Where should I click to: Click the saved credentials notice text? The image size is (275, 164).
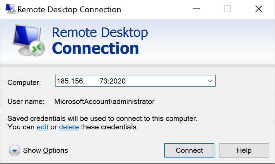[102, 123]
